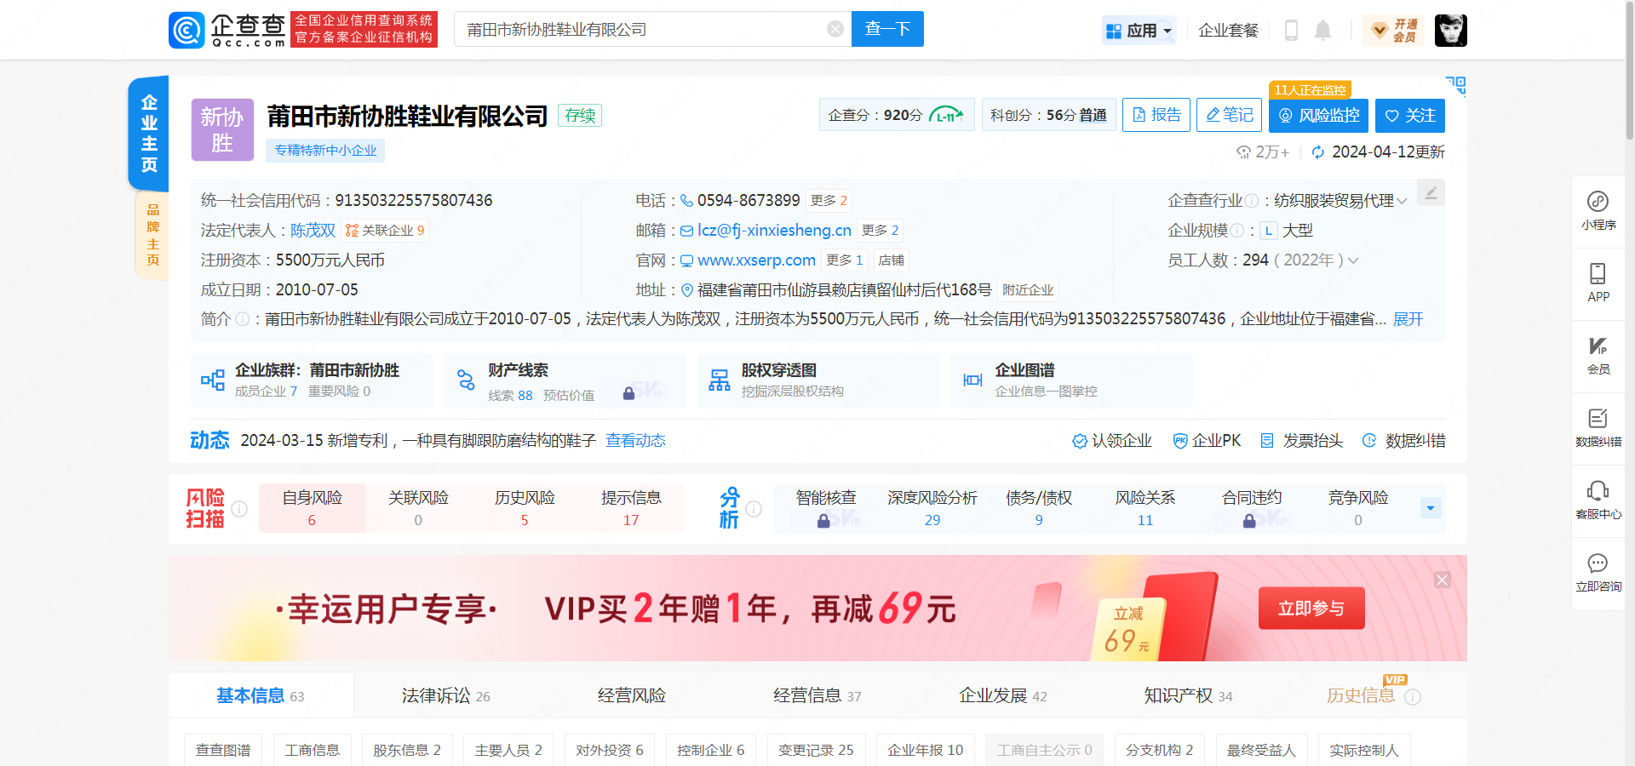This screenshot has width=1635, height=766.
Task: Switch to 企业发展 tab
Action: [1002, 696]
